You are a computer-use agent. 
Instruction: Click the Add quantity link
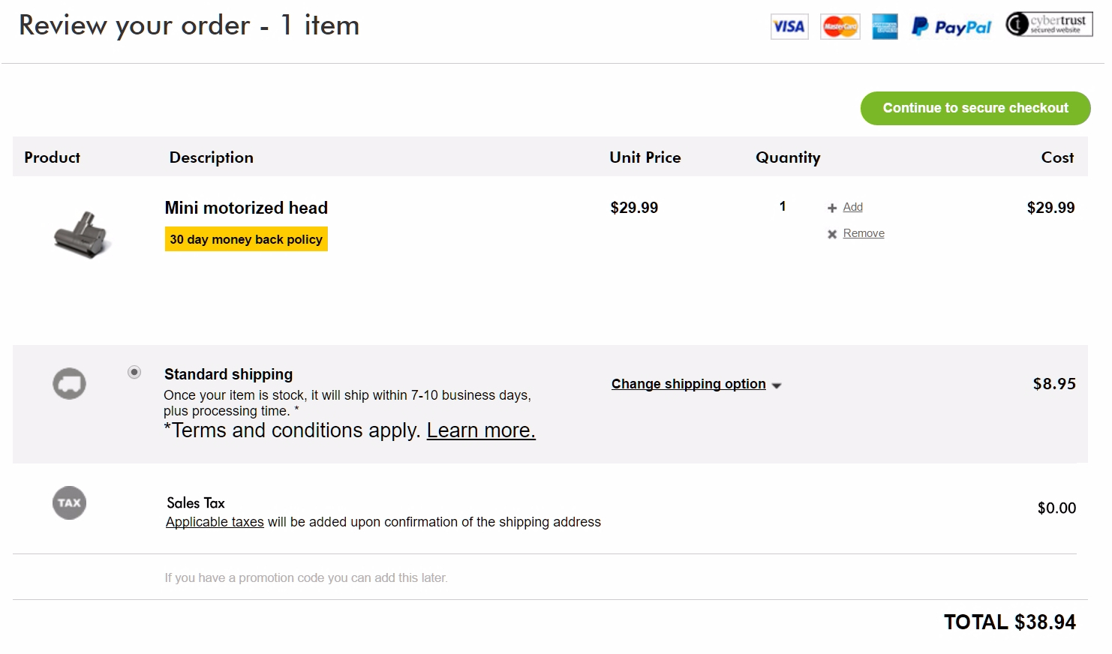853,207
